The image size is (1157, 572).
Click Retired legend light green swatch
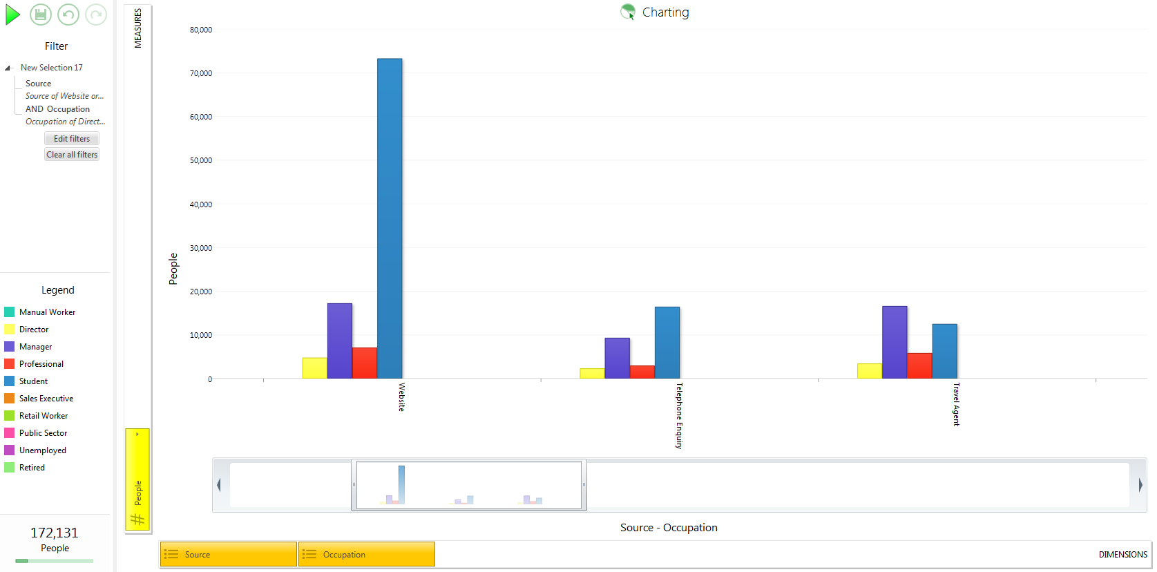click(10, 468)
